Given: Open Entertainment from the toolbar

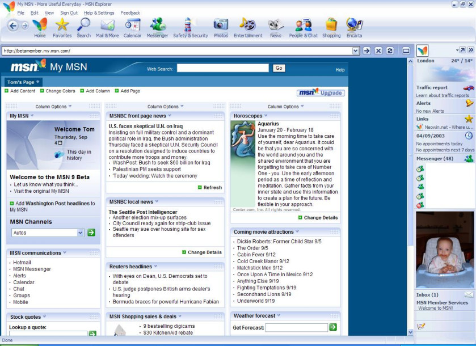Looking at the screenshot, I should click(248, 26).
